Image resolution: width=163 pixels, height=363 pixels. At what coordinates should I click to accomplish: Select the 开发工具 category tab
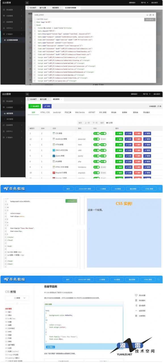68,112
